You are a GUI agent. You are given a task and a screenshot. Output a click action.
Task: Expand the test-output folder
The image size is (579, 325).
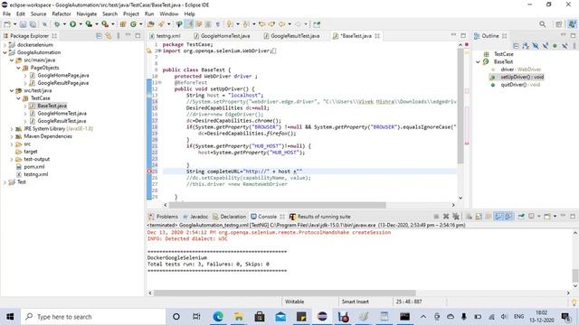tap(12, 159)
